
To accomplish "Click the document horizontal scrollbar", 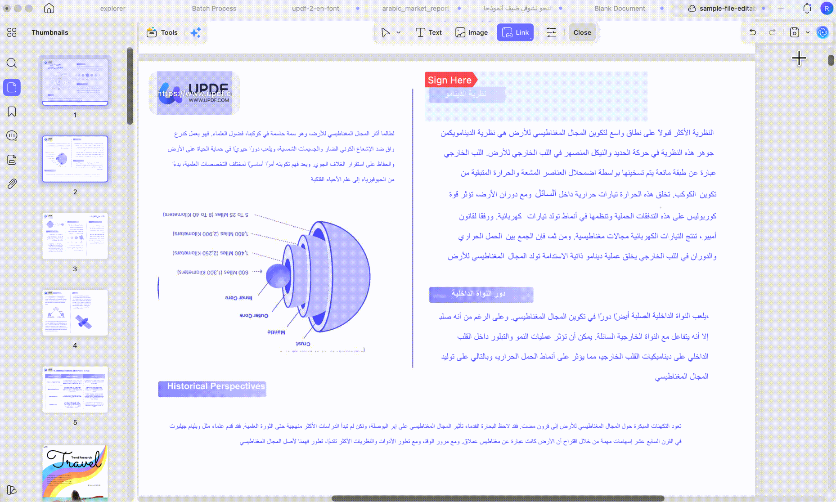I will pyautogui.click(x=498, y=498).
